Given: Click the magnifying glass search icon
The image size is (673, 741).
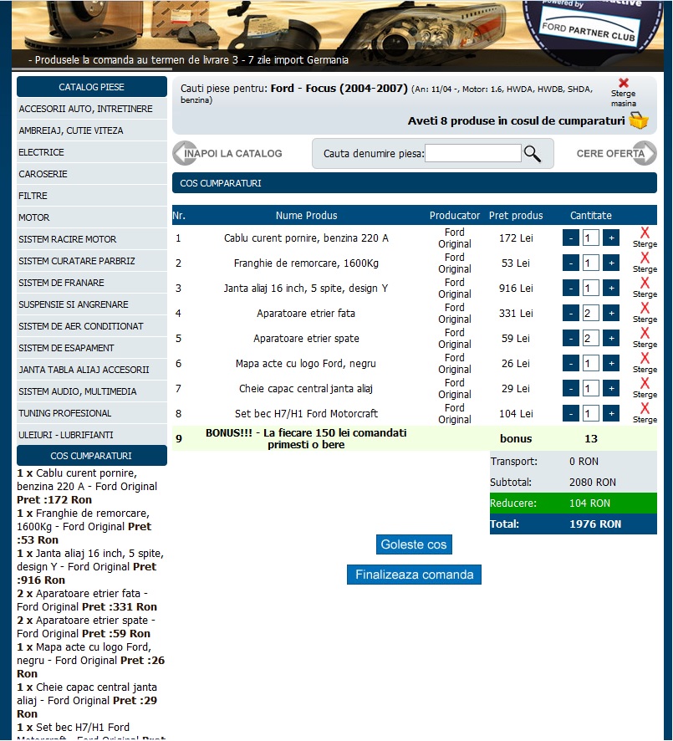Looking at the screenshot, I should pyautogui.click(x=532, y=154).
